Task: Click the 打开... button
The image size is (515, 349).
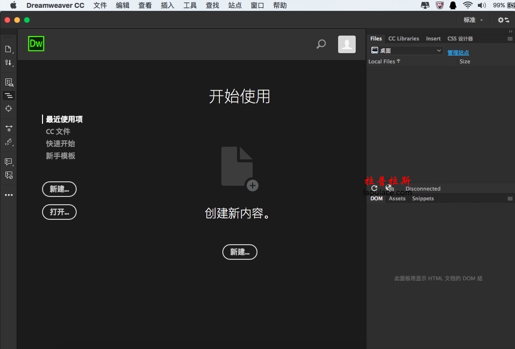Action: click(59, 212)
